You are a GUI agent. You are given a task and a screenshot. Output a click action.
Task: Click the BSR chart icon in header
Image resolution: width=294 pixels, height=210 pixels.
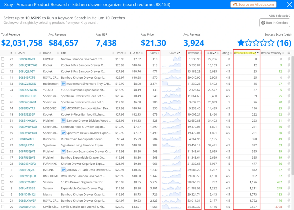click(214, 53)
